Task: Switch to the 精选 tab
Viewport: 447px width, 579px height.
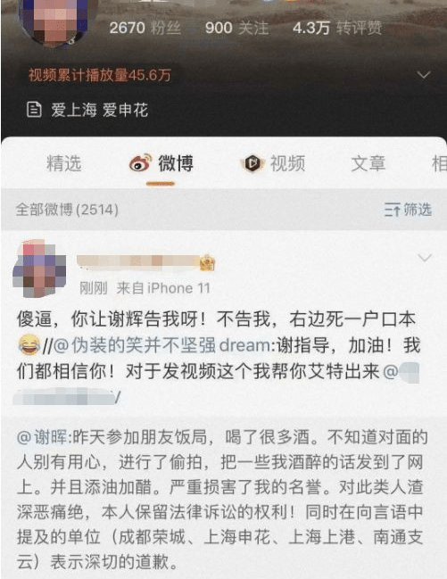Action: pyautogui.click(x=64, y=163)
